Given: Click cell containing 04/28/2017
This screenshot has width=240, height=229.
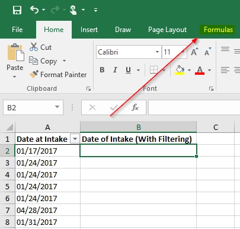Looking at the screenshot, I should pos(47,210).
